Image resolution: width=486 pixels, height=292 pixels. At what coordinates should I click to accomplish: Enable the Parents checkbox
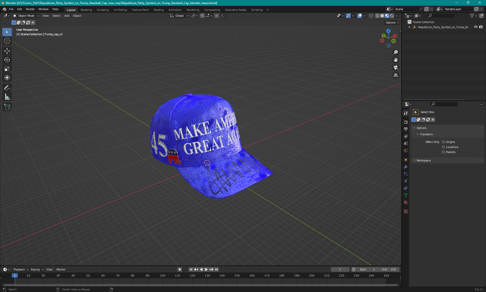pos(443,152)
